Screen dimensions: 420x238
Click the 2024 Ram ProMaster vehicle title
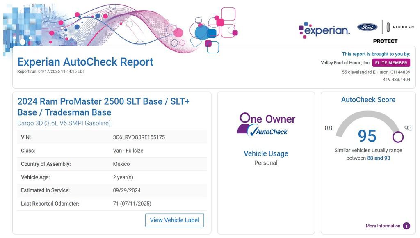click(103, 107)
